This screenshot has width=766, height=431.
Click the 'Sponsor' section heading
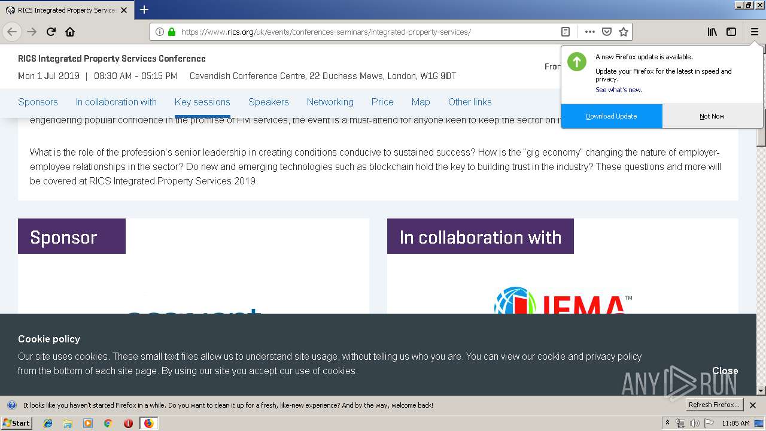point(63,237)
